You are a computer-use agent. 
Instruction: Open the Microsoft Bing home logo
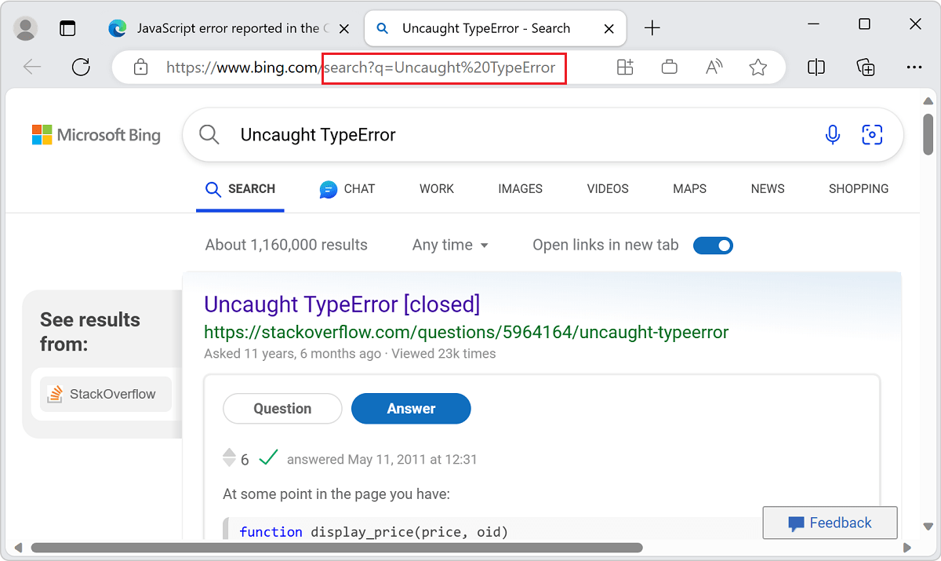coord(96,134)
